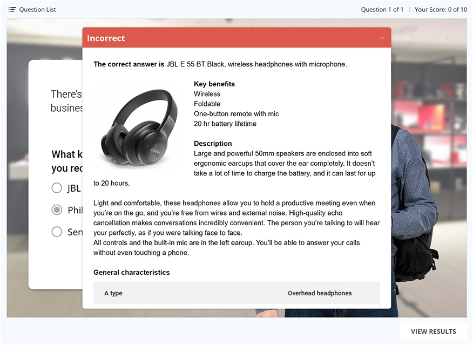The image size is (473, 345).
Task: Click the Your Score: 0 of 10 indicator
Action: [441, 10]
